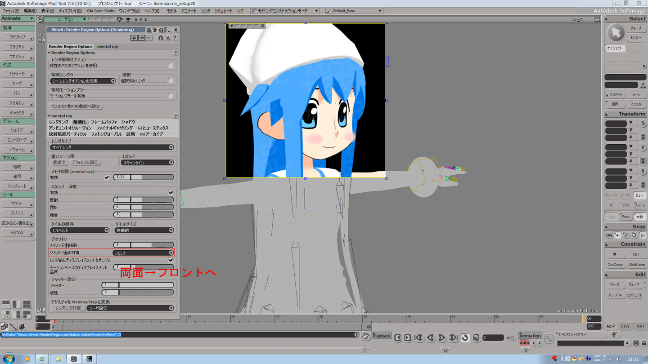
Task: Open XNA Game Studio menu
Action: click(100, 11)
